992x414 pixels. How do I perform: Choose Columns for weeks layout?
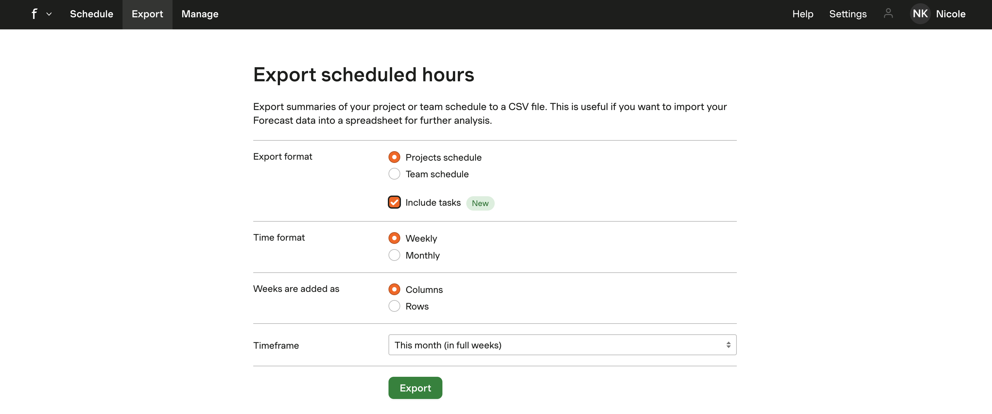coord(394,289)
